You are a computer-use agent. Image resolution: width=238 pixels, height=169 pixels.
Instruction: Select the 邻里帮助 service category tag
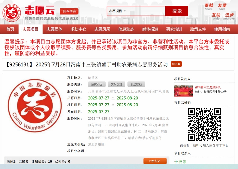click(136, 84)
